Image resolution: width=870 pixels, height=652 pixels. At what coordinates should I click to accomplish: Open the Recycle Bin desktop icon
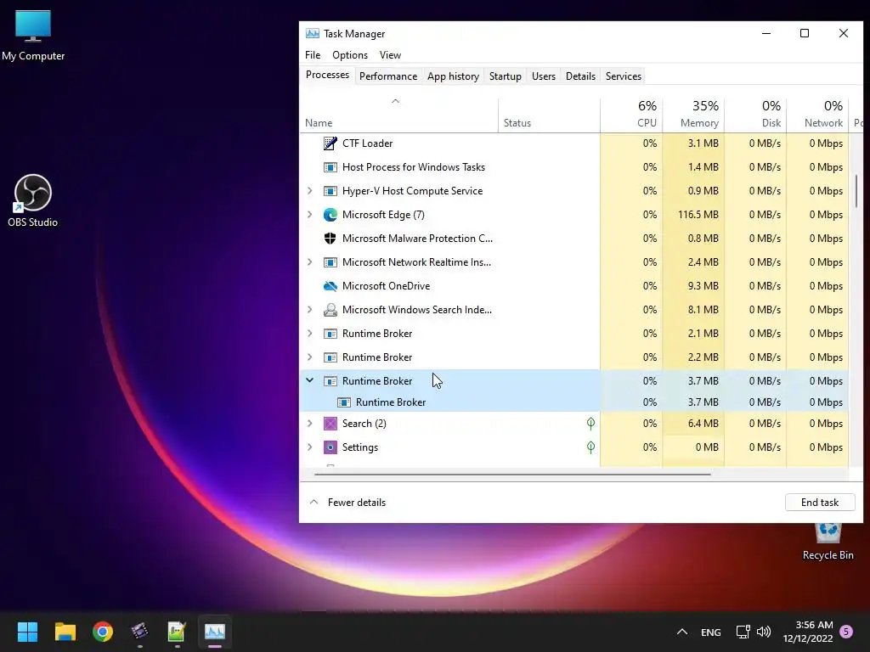[828, 542]
